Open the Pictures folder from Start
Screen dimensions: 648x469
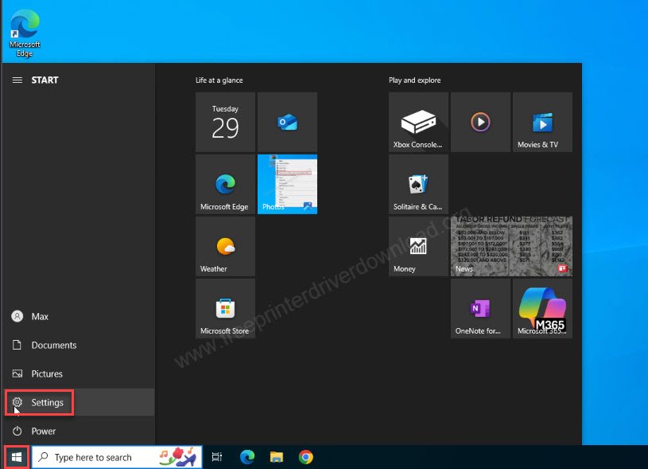pyautogui.click(x=79, y=373)
